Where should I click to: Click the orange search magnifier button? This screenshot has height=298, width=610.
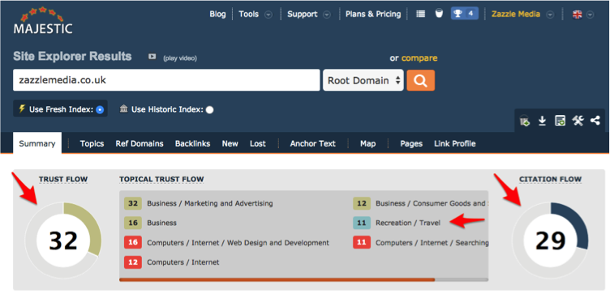click(420, 80)
